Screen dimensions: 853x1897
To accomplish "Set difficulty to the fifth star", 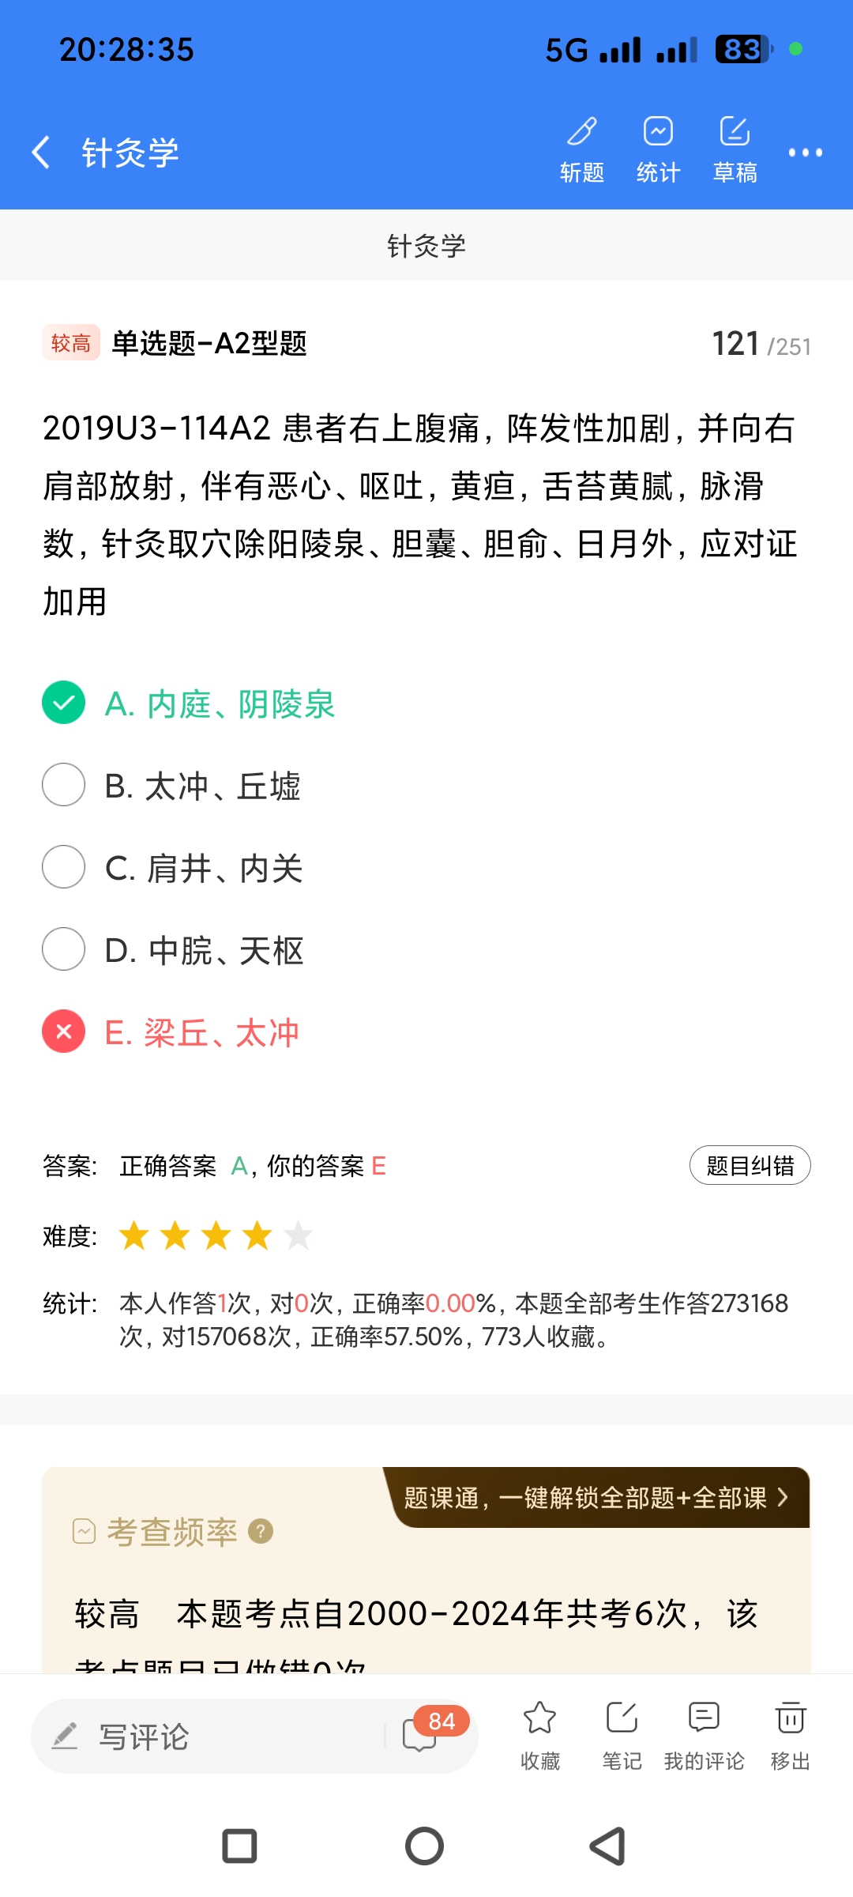I will pyautogui.click(x=299, y=1235).
